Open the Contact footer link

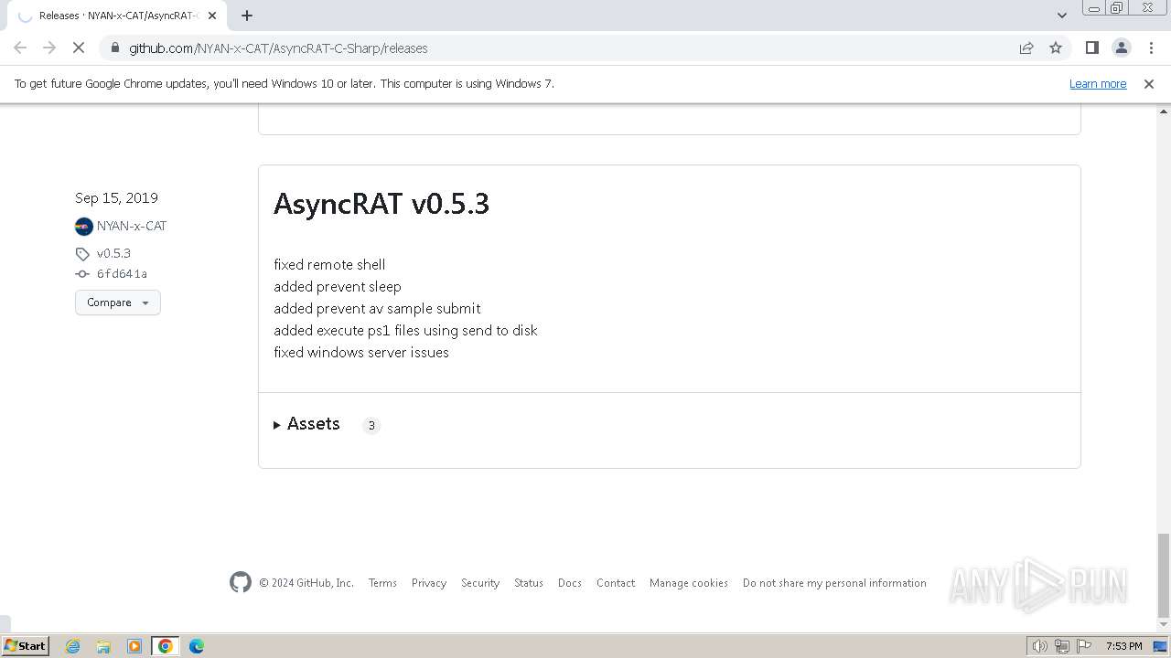(616, 583)
